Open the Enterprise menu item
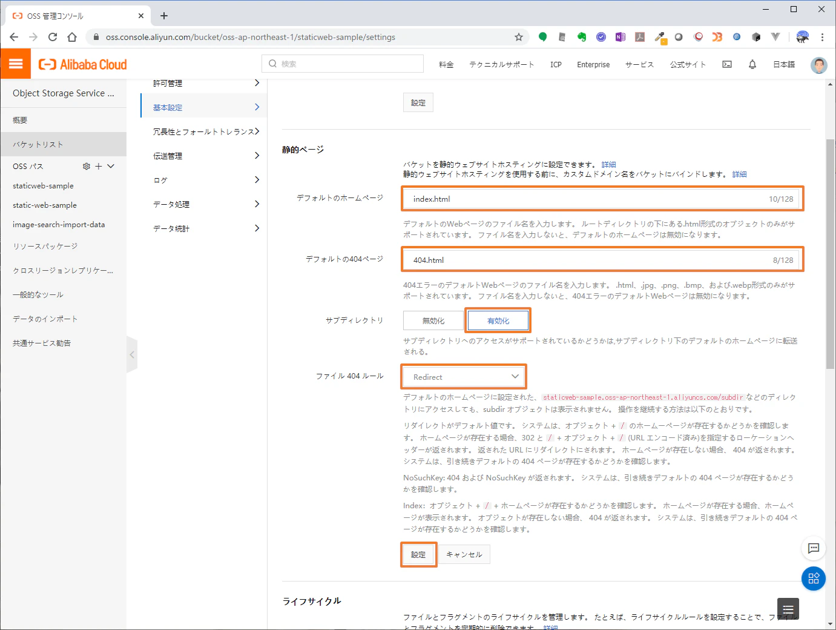The height and width of the screenshot is (630, 836). (x=593, y=64)
